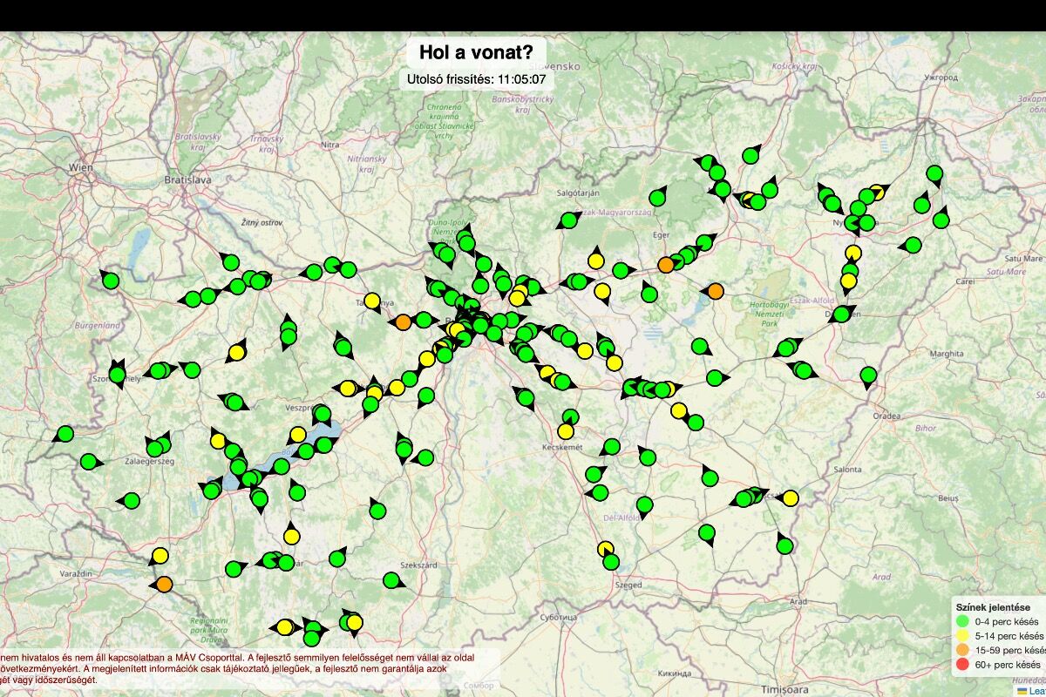Open the orange train marker near Tatabánya
The width and height of the screenshot is (1046, 697).
coord(403,322)
